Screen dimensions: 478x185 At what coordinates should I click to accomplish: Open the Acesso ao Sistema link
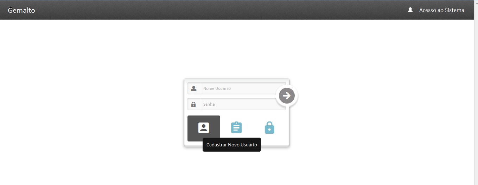click(441, 10)
